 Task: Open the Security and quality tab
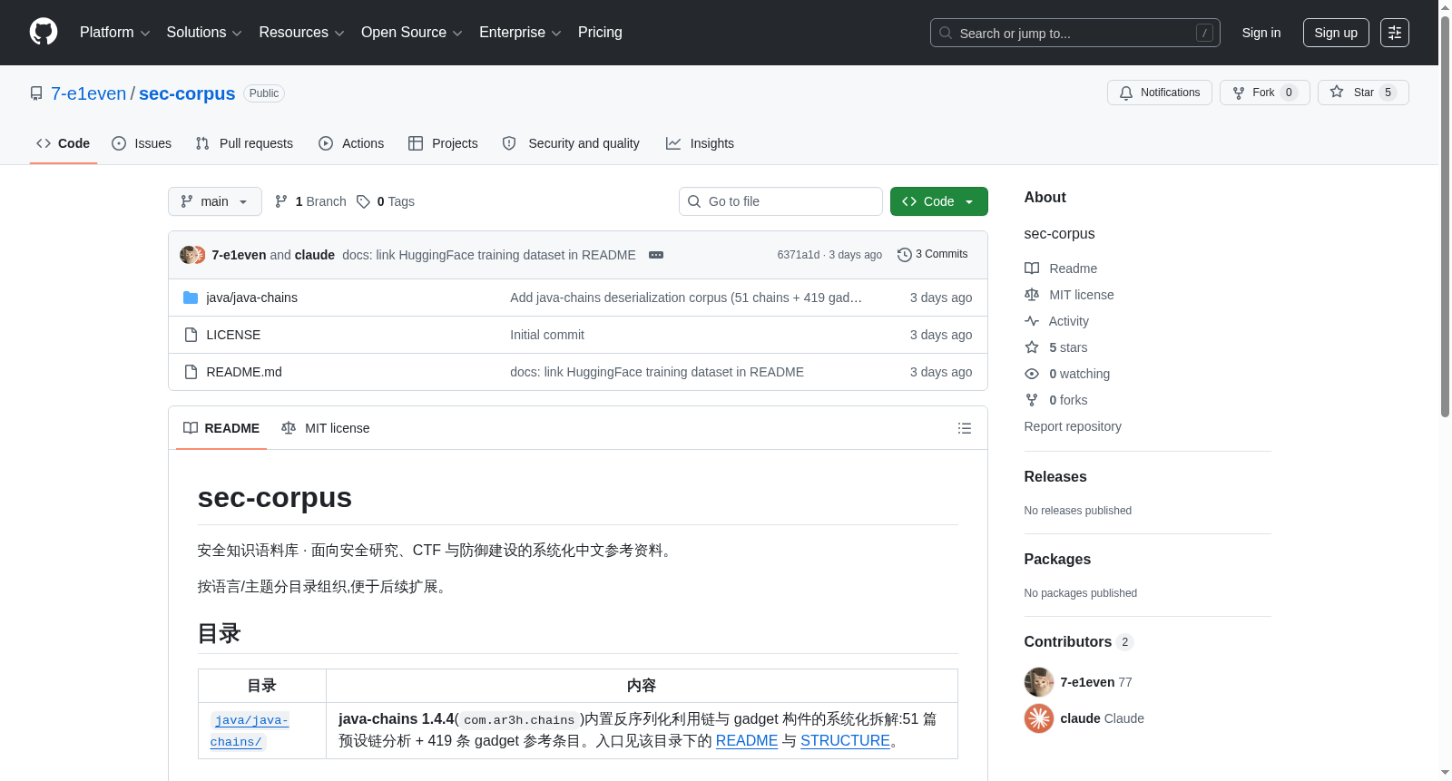point(571,143)
